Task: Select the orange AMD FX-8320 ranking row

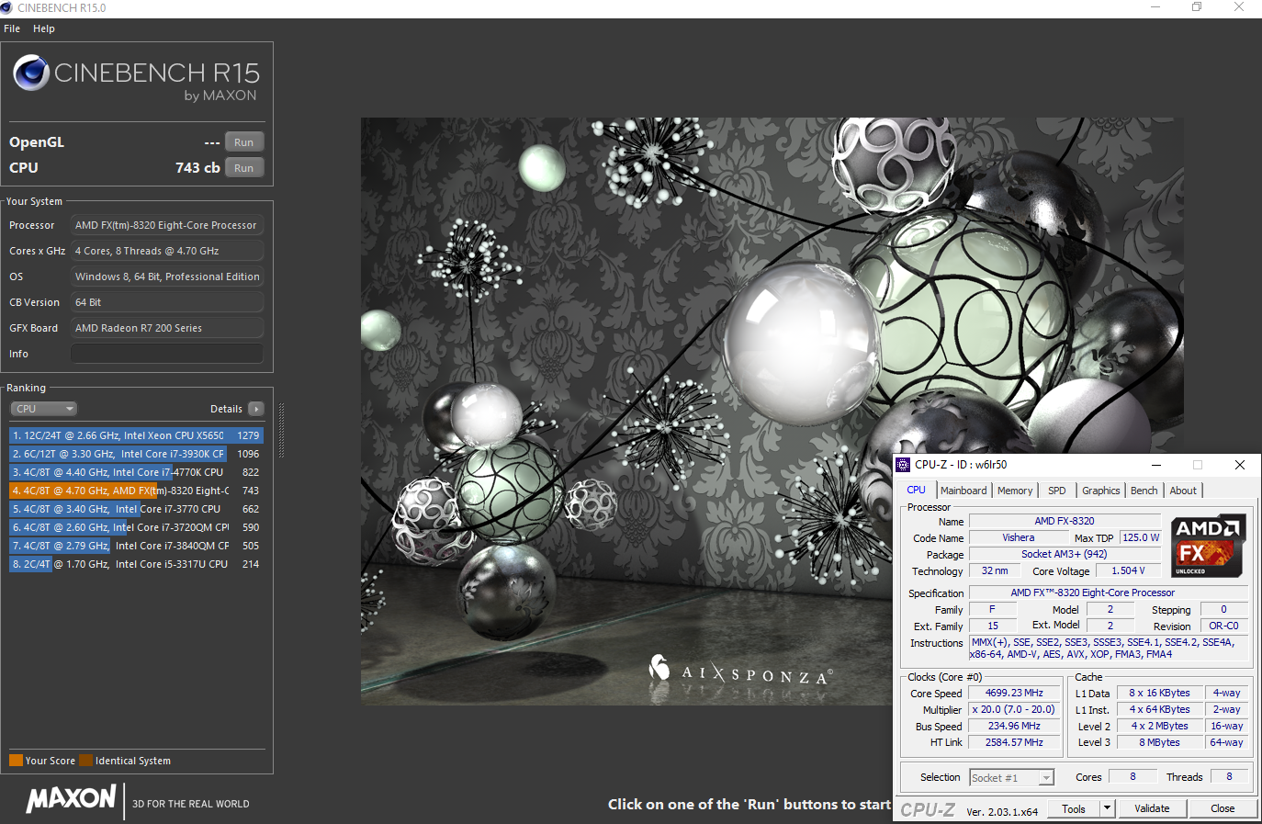Action: (x=136, y=491)
